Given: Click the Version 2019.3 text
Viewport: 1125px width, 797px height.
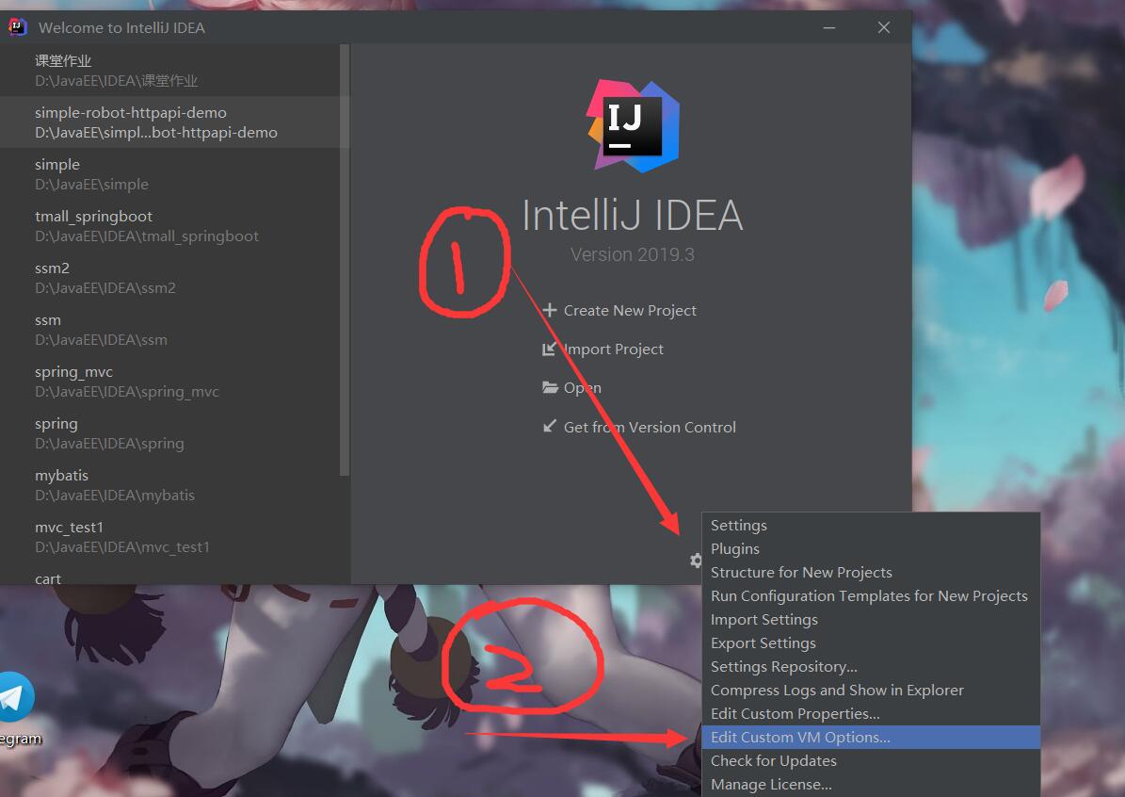Looking at the screenshot, I should point(632,255).
